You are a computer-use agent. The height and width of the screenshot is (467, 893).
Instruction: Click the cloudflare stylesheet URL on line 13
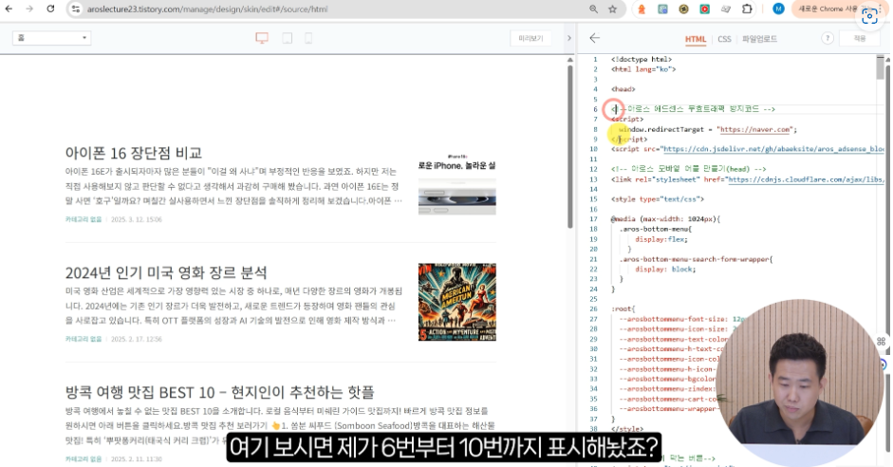[x=806, y=179]
